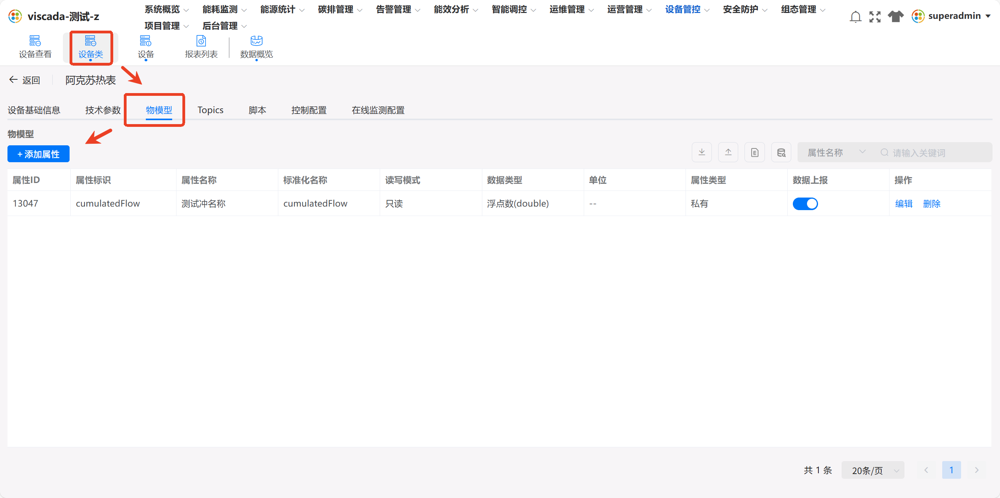
Task: Click the download icon above the table
Action: coord(702,152)
